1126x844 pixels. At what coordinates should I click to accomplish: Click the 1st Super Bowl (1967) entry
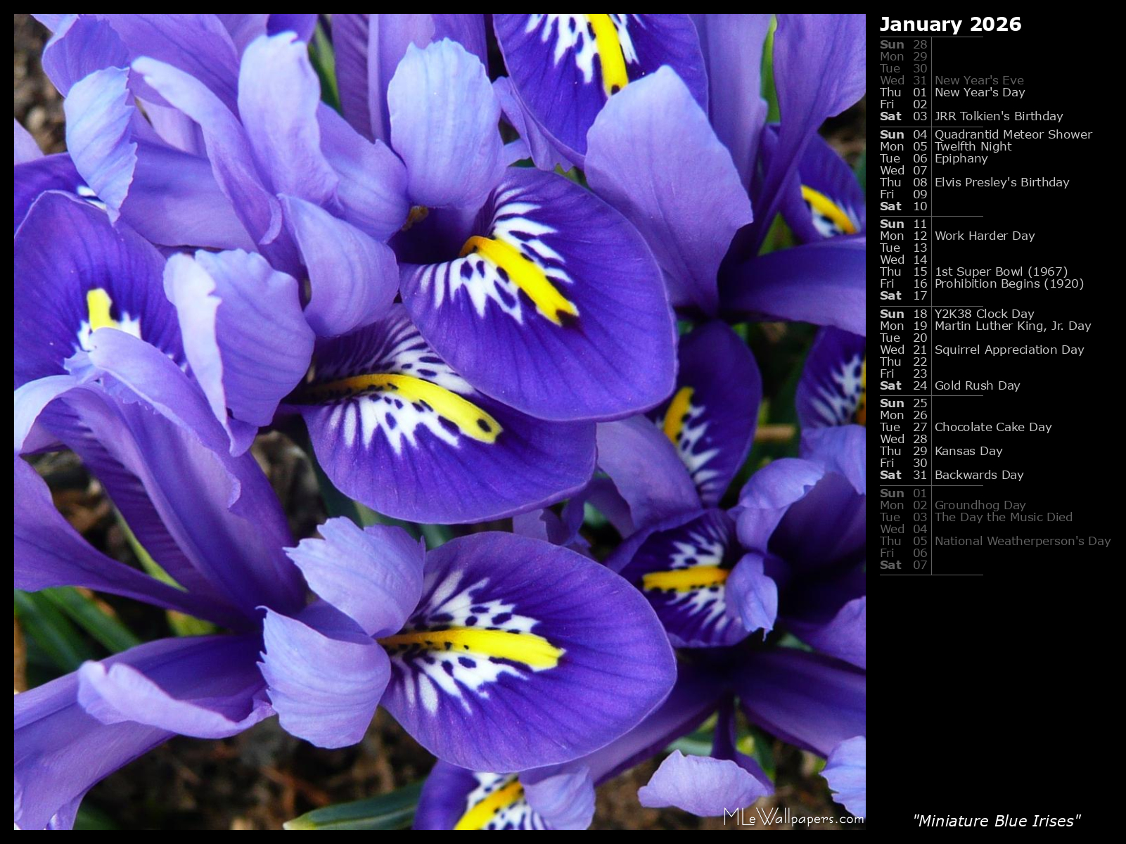[x=1001, y=271]
